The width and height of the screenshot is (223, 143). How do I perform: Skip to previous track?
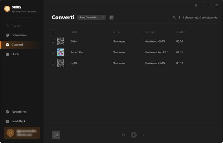click(124, 135)
